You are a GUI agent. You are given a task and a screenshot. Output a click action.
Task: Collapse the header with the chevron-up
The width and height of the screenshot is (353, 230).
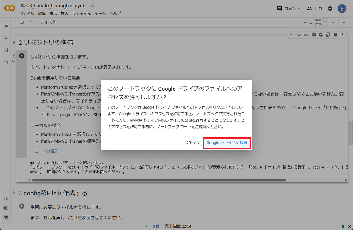(x=344, y=22)
